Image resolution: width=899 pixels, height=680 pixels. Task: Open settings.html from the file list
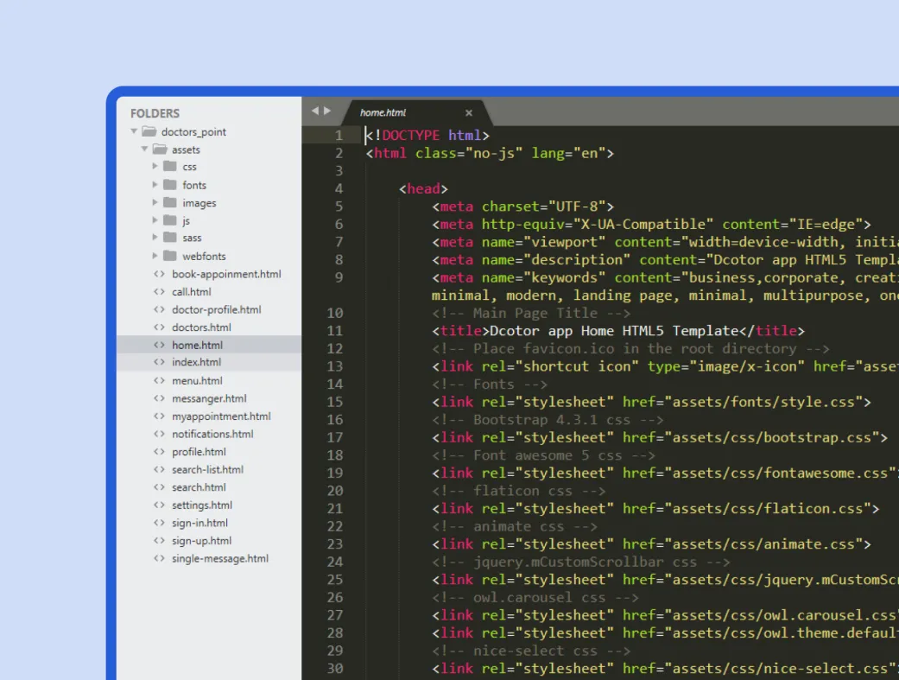pos(202,505)
